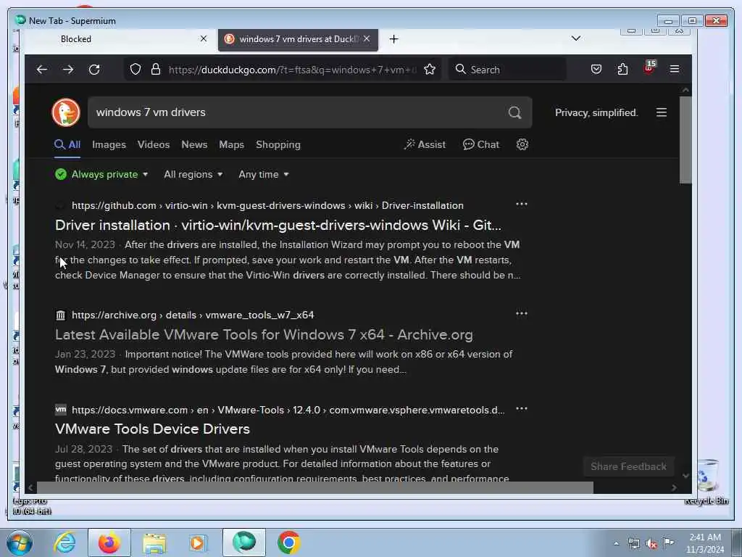Open Driver installation virtio-win Wiki result
This screenshot has width=742, height=557.
point(278,225)
